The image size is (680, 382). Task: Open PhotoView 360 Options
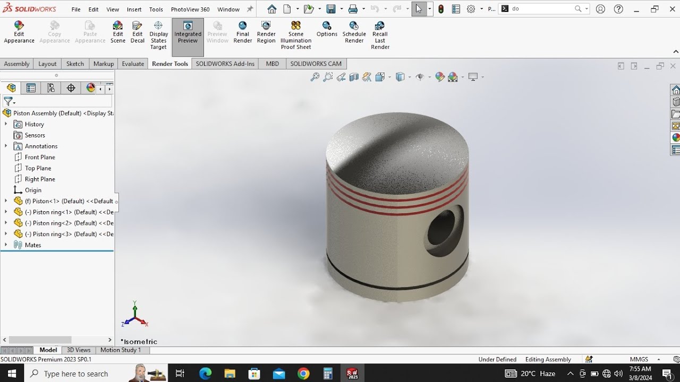tap(327, 29)
